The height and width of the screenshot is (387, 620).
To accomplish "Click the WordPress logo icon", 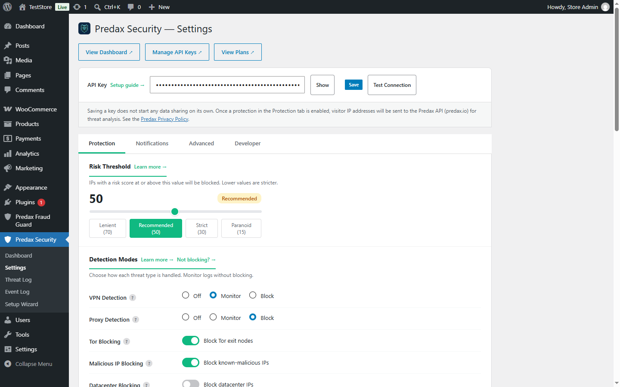I will tap(7, 7).
